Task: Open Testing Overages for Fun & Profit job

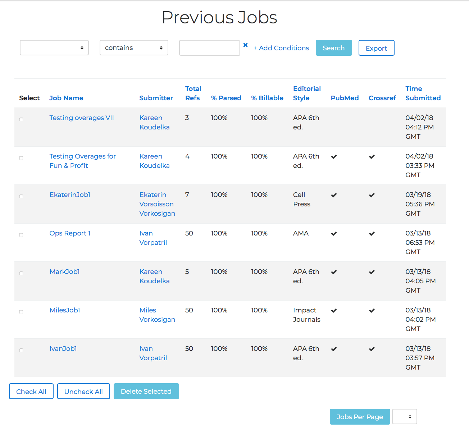Action: [x=83, y=161]
